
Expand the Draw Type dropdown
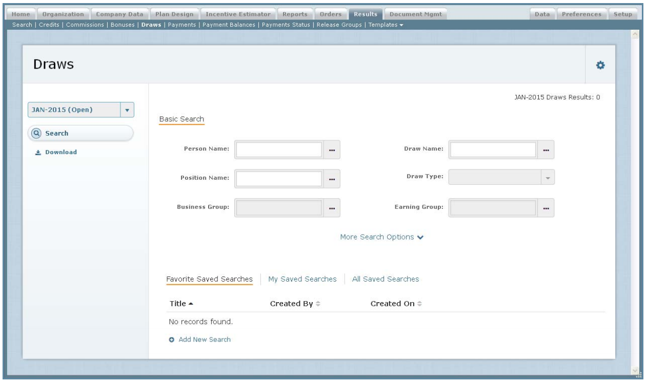click(547, 178)
